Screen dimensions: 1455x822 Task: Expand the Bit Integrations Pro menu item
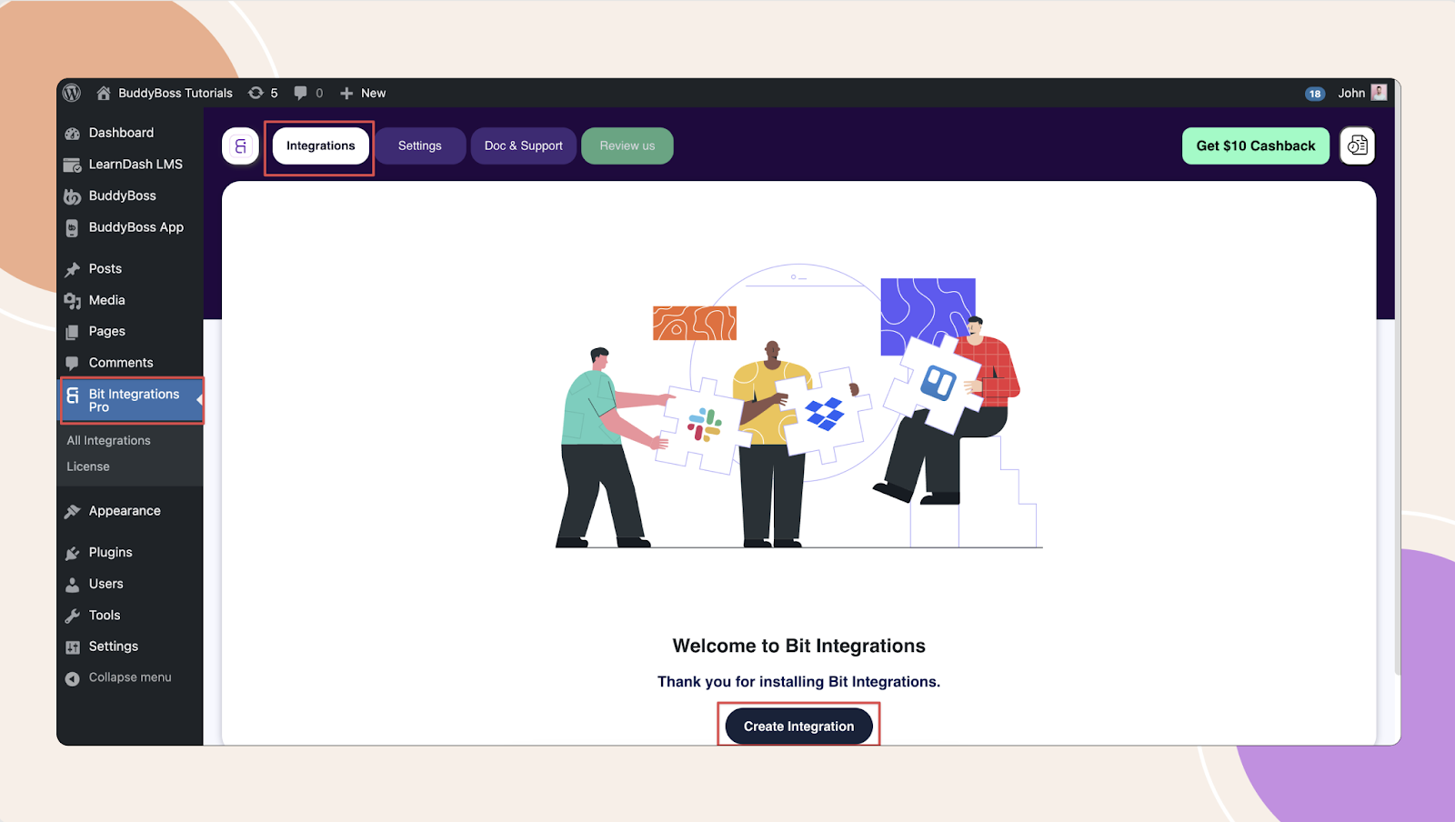[x=133, y=400]
